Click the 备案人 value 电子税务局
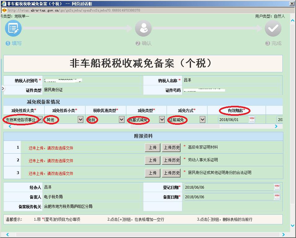 tap(54, 197)
